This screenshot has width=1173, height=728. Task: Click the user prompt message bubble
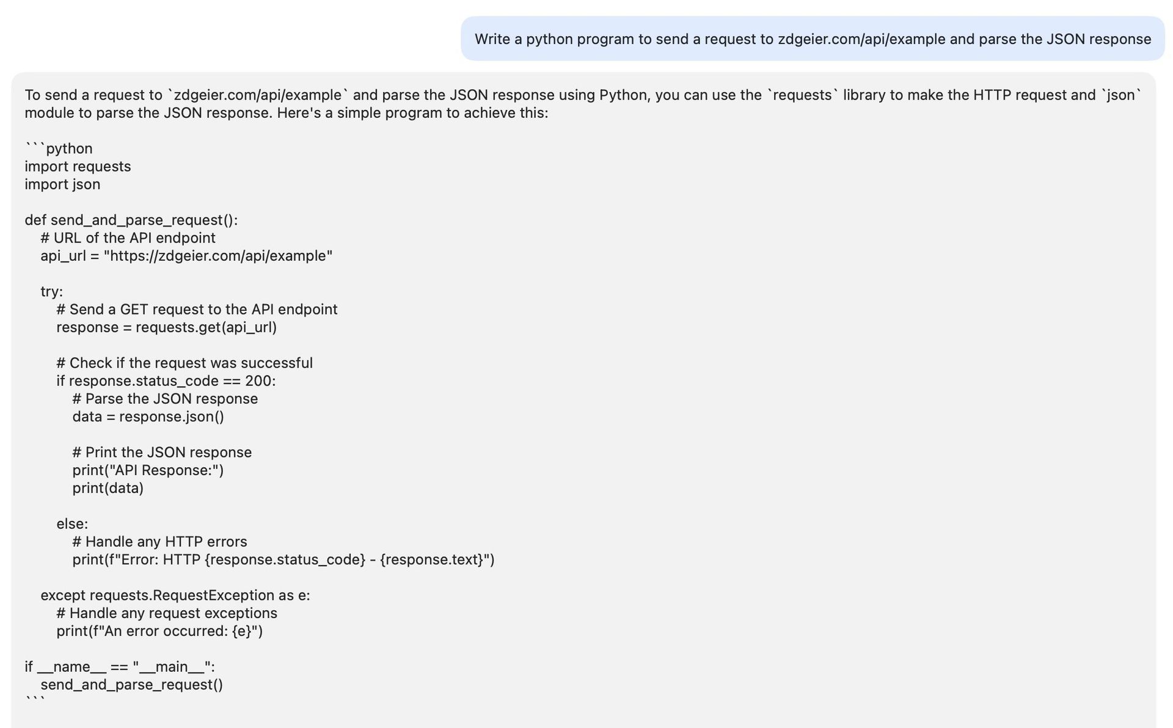click(812, 39)
